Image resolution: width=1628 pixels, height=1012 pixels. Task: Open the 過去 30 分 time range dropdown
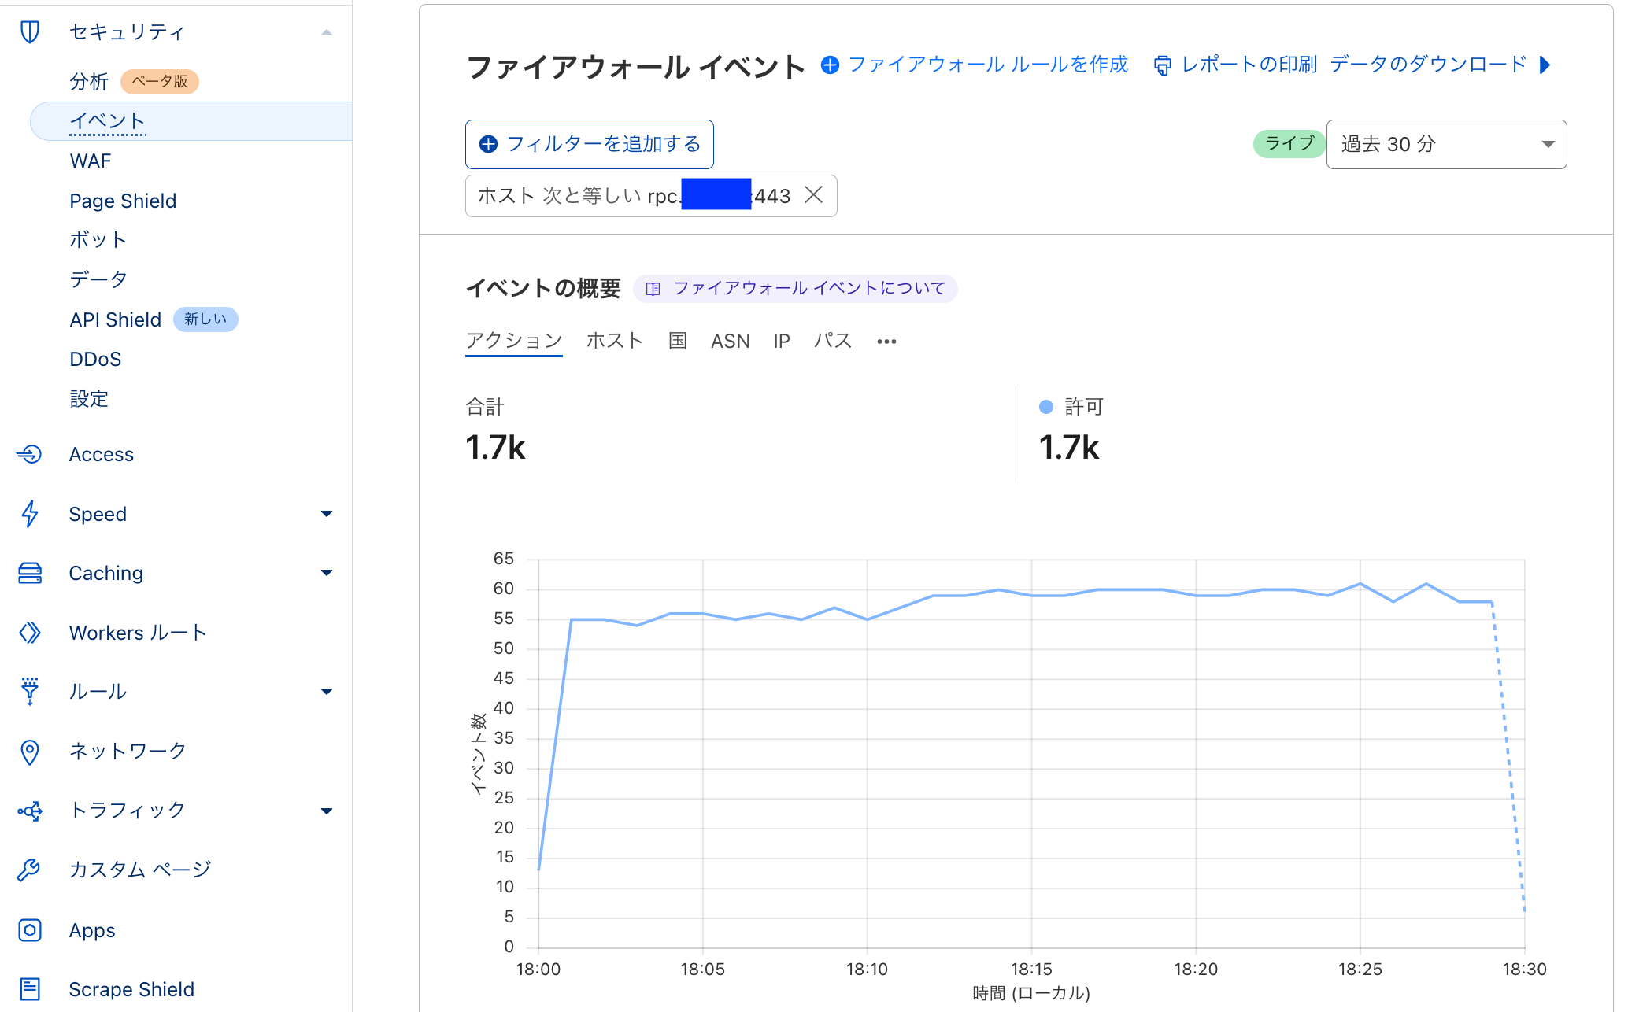(1446, 143)
